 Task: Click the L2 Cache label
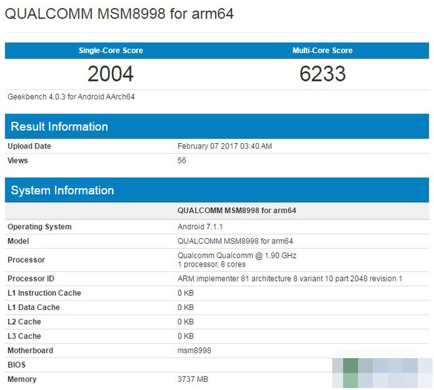(24, 322)
